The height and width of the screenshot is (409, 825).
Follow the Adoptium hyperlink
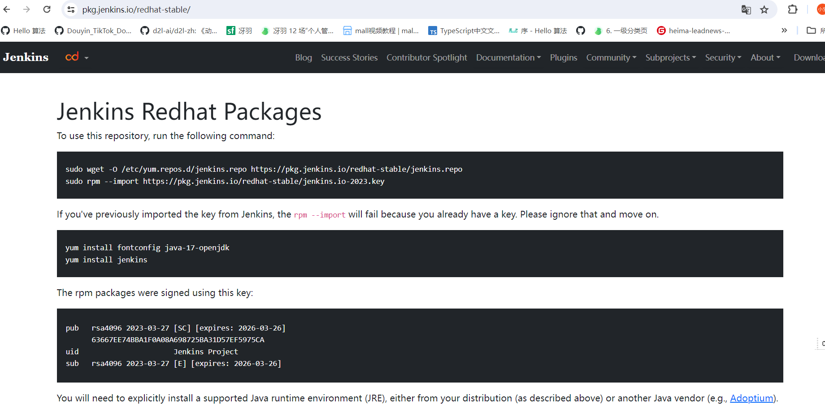coord(751,398)
